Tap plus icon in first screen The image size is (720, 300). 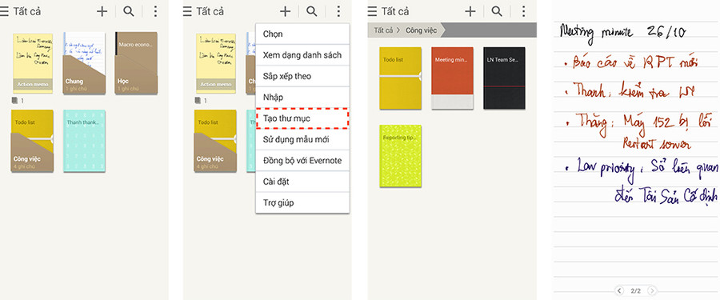tap(102, 11)
